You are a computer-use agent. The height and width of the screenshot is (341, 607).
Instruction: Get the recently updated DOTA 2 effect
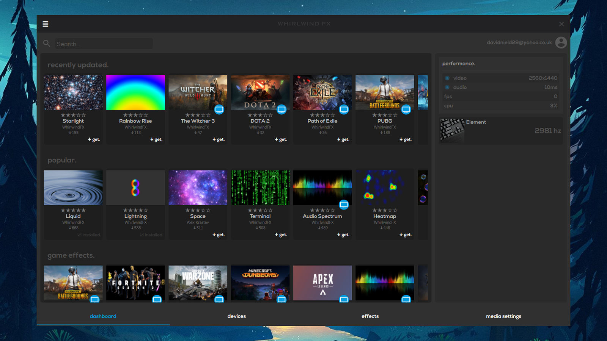click(281, 139)
